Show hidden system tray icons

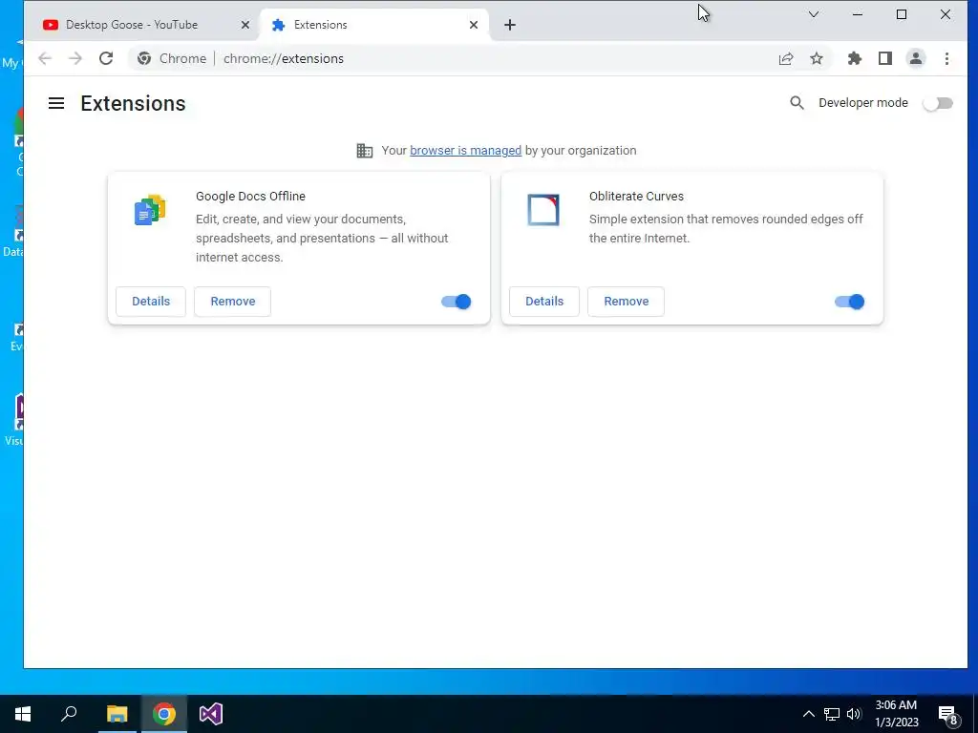tap(808, 714)
